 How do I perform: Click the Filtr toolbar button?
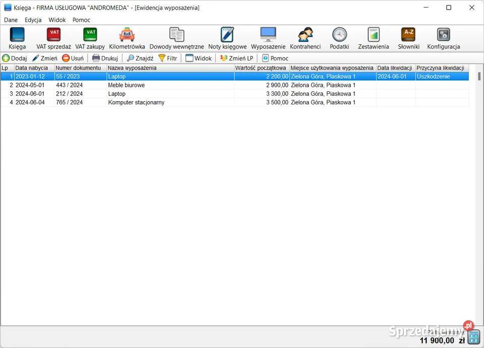pyautogui.click(x=167, y=58)
